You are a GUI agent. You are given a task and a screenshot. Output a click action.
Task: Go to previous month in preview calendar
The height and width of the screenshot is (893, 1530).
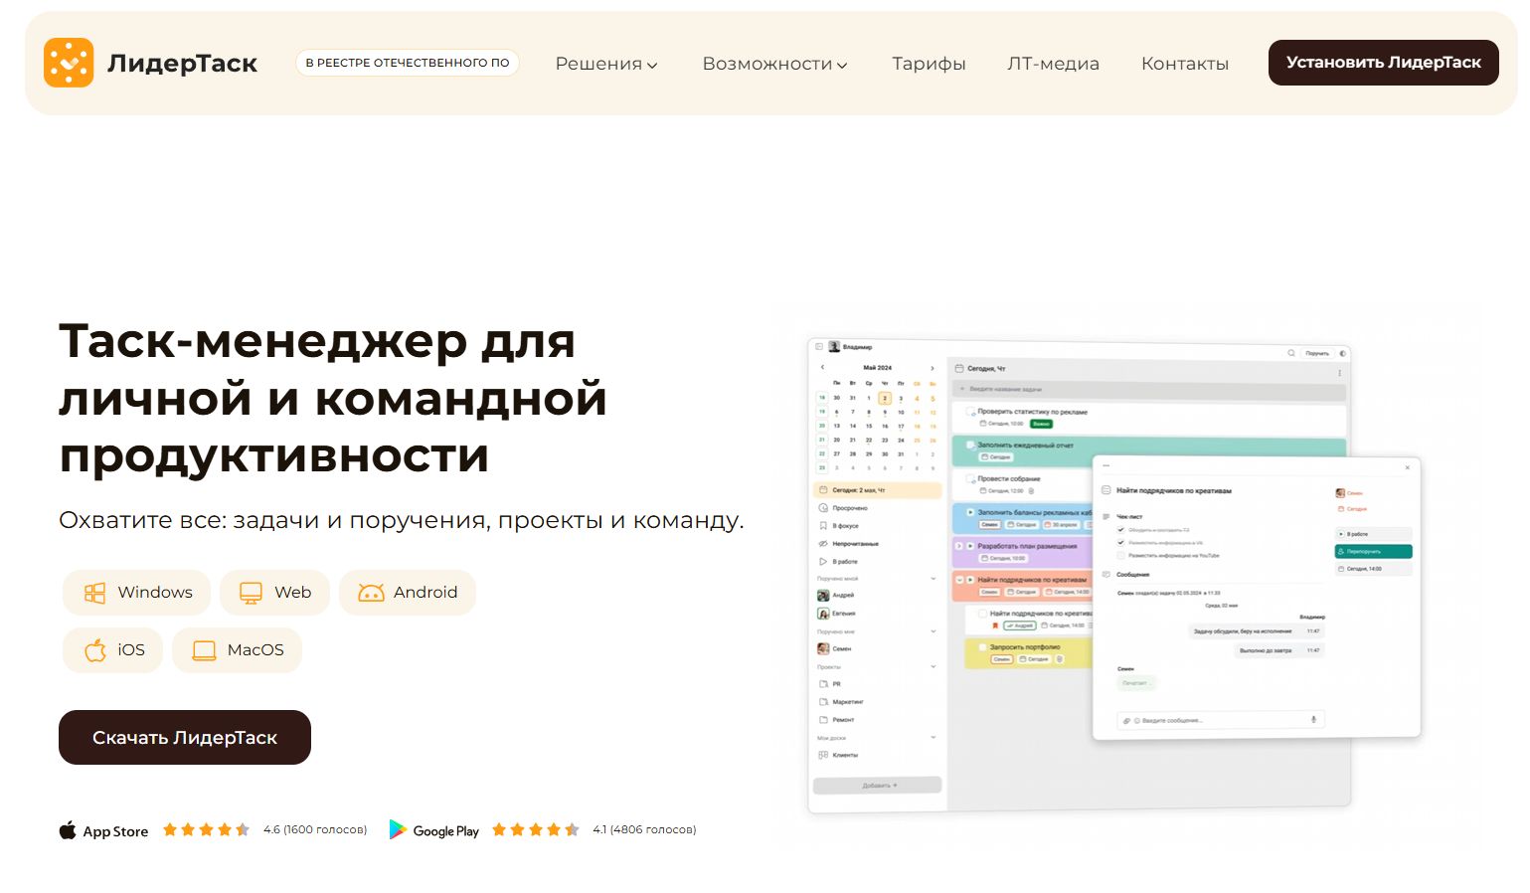pos(822,368)
